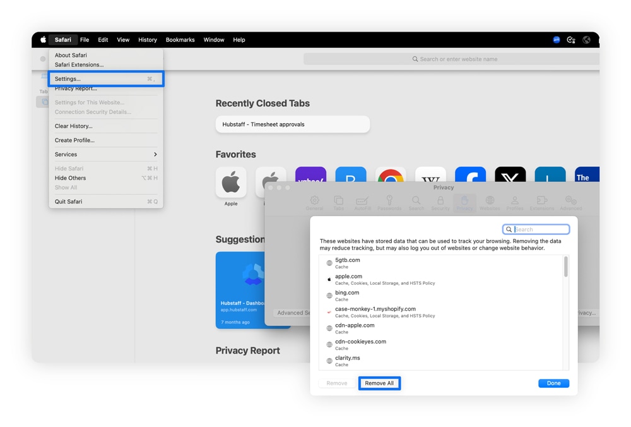
Task: Open the Extensions settings pane
Action: click(x=543, y=201)
